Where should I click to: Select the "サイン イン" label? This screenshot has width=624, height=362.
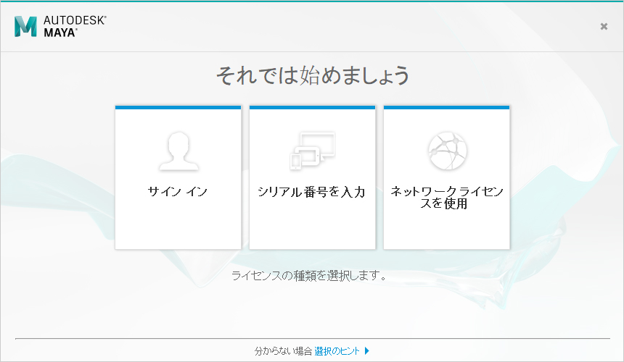pos(178,192)
